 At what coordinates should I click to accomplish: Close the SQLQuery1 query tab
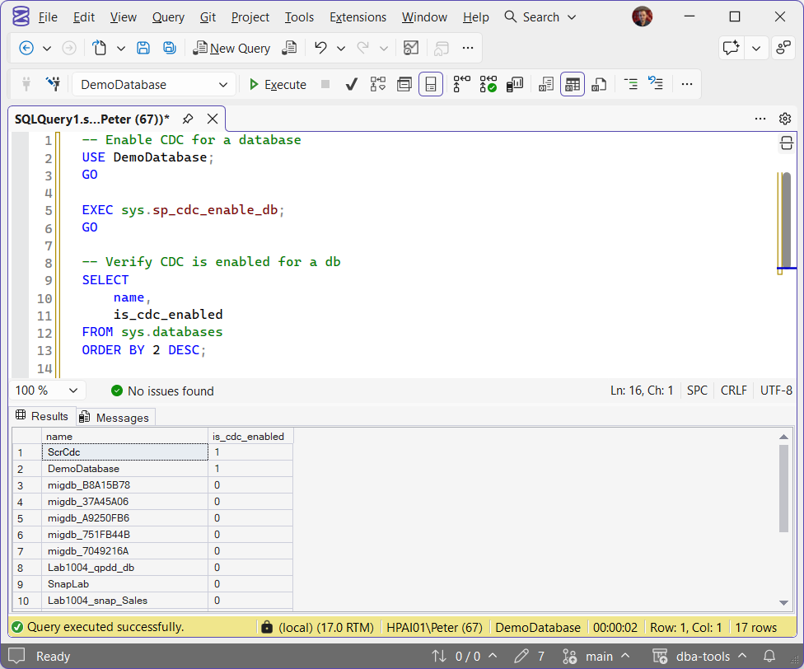tap(213, 119)
